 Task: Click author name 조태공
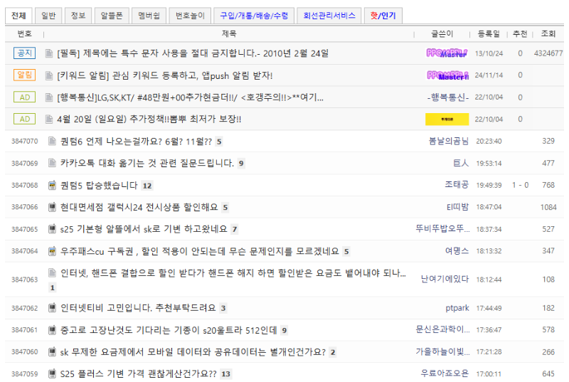click(457, 185)
